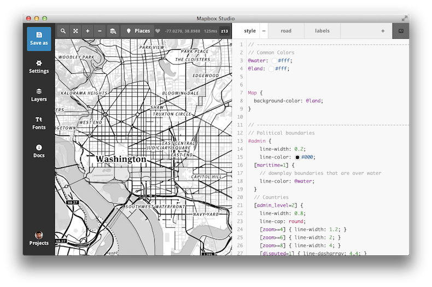The image size is (432, 287).
Task: Switch to the labels tab
Action: click(322, 31)
